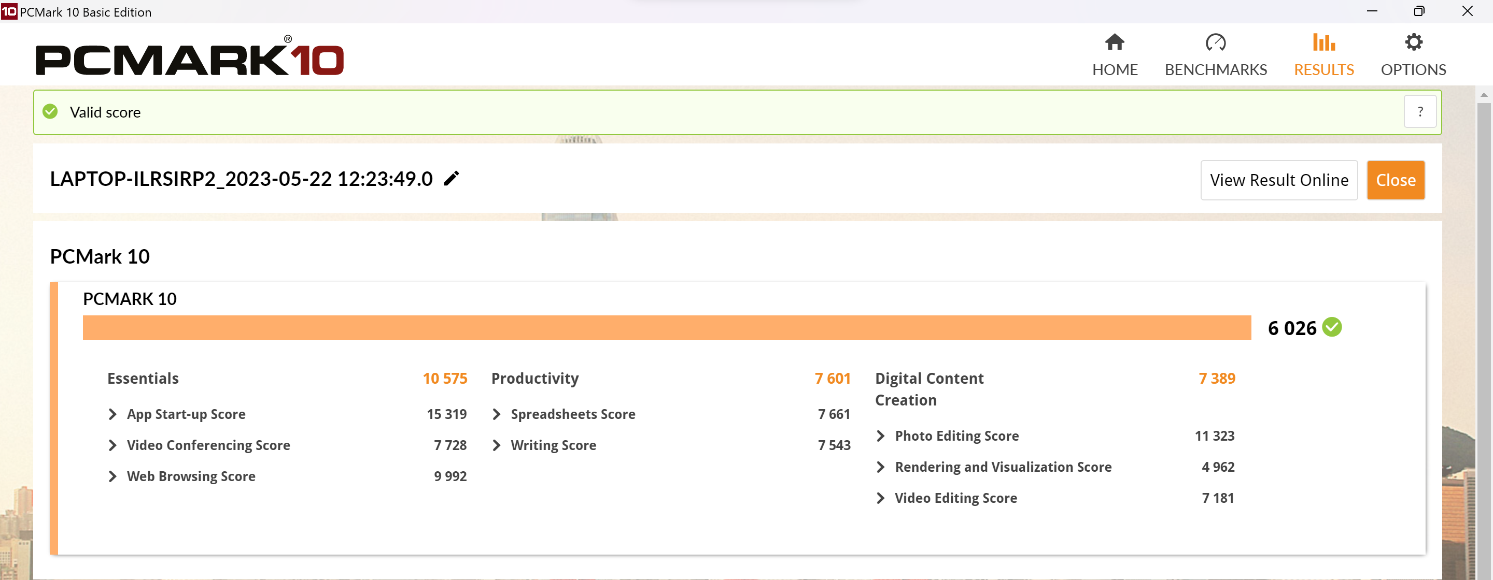Click the pencil icon to rename result
The height and width of the screenshot is (580, 1493).
[452, 178]
